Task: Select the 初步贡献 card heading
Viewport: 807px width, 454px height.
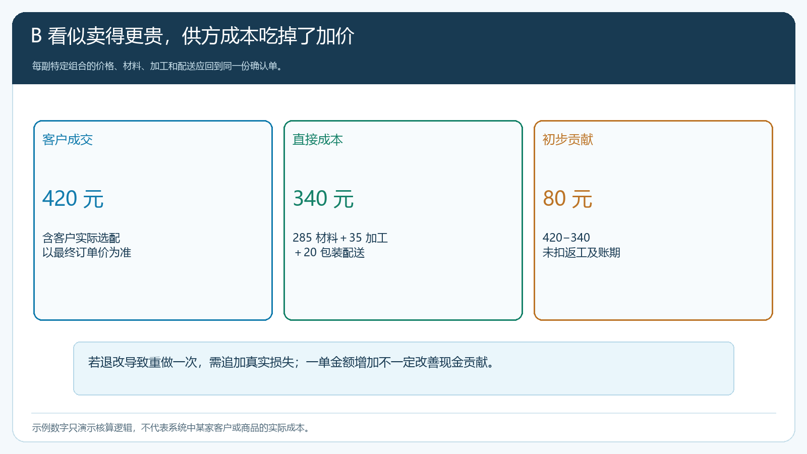Action: 568,140
